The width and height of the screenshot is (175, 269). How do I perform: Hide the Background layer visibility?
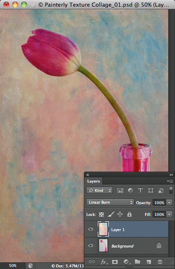pyautogui.click(x=91, y=245)
